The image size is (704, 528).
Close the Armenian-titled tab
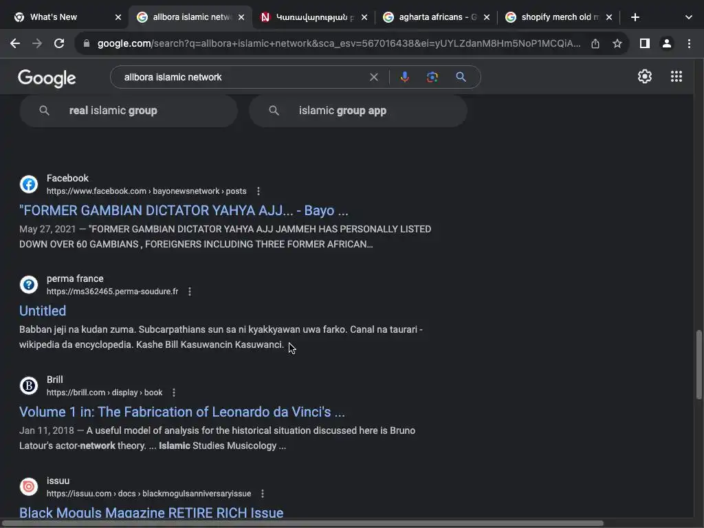[x=364, y=17]
